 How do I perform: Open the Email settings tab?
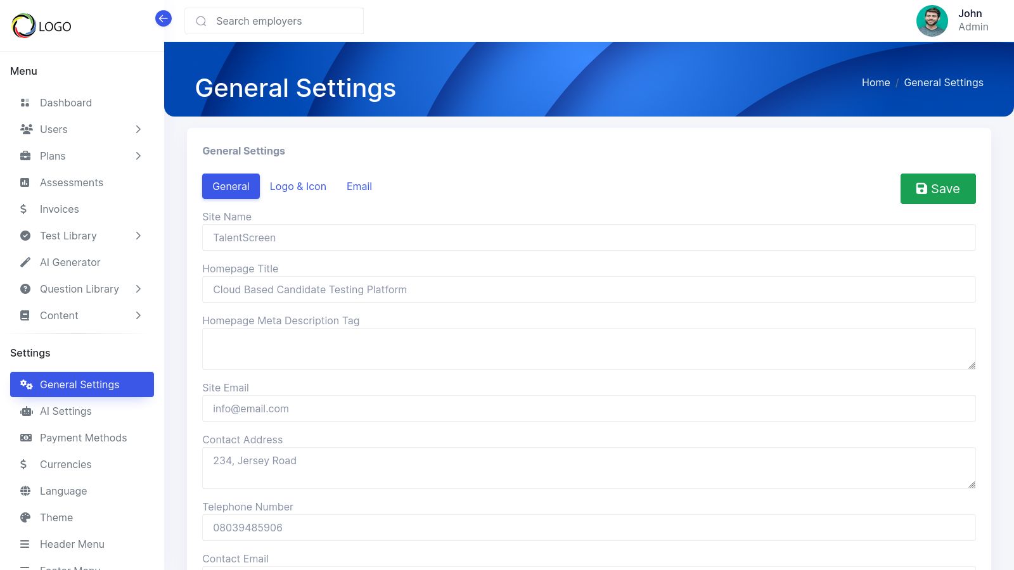pos(359,186)
